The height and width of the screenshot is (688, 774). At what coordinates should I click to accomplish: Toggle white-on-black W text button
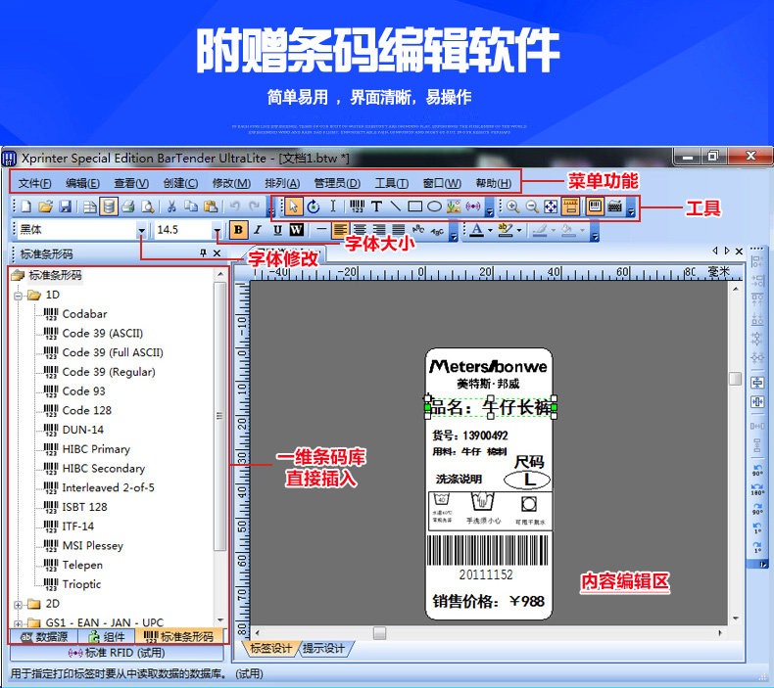[297, 230]
